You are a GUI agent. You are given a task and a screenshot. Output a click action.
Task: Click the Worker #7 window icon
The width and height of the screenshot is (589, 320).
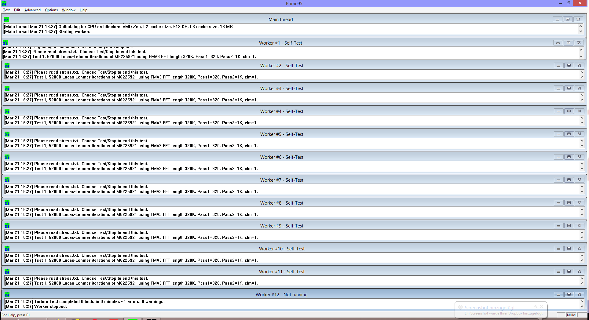(x=7, y=180)
